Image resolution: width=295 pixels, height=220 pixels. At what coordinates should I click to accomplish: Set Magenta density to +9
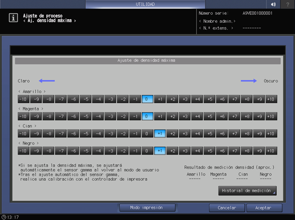coord(259,117)
